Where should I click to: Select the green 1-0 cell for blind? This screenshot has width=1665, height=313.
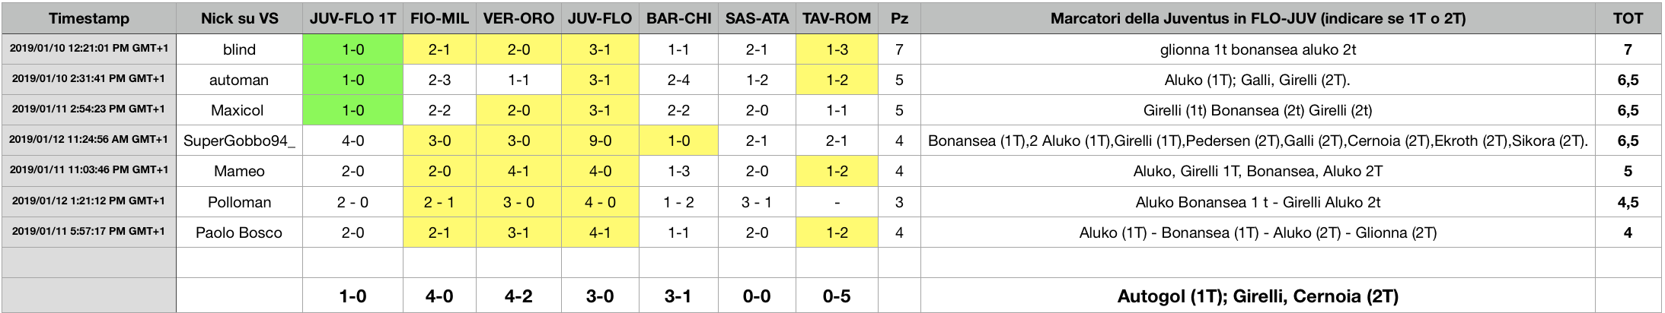(352, 49)
